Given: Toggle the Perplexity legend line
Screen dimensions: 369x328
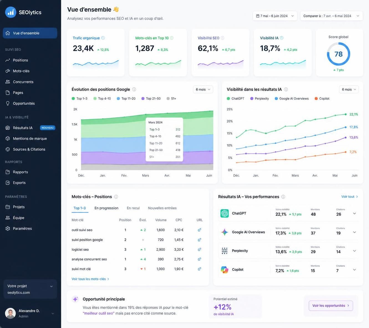Looking at the screenshot, I should click(259, 99).
